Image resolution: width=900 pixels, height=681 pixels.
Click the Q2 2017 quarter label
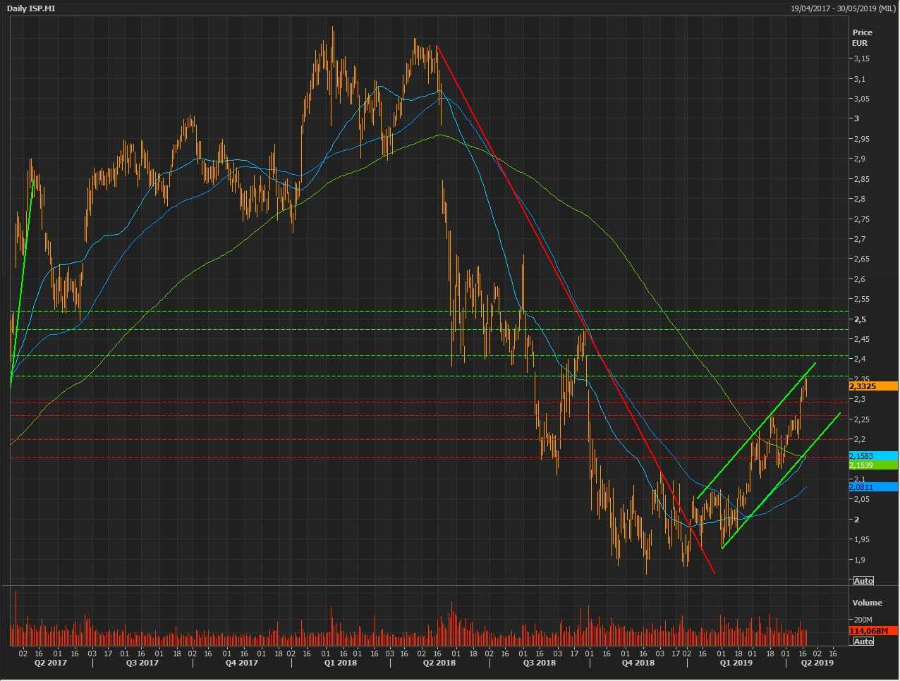pos(51,663)
